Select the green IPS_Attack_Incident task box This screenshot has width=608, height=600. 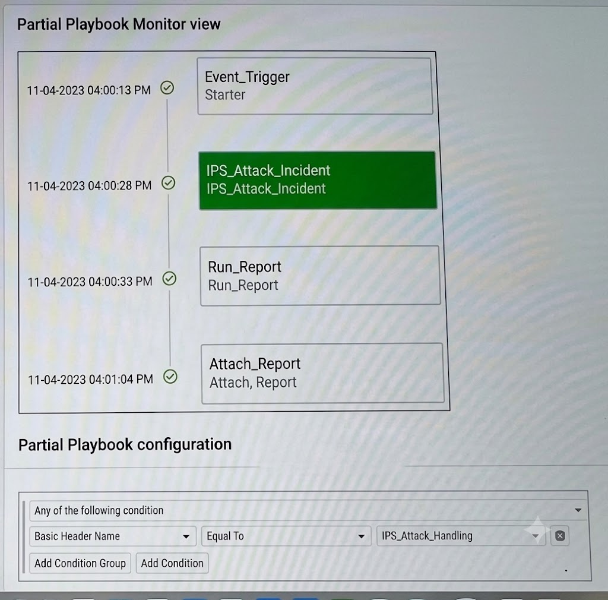pyautogui.click(x=318, y=181)
